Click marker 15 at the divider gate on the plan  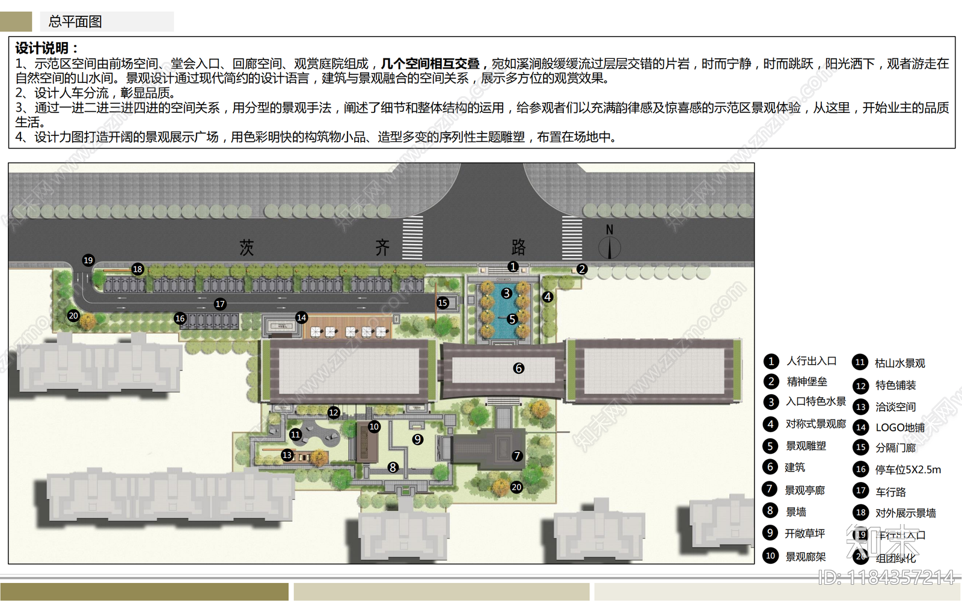tap(443, 303)
